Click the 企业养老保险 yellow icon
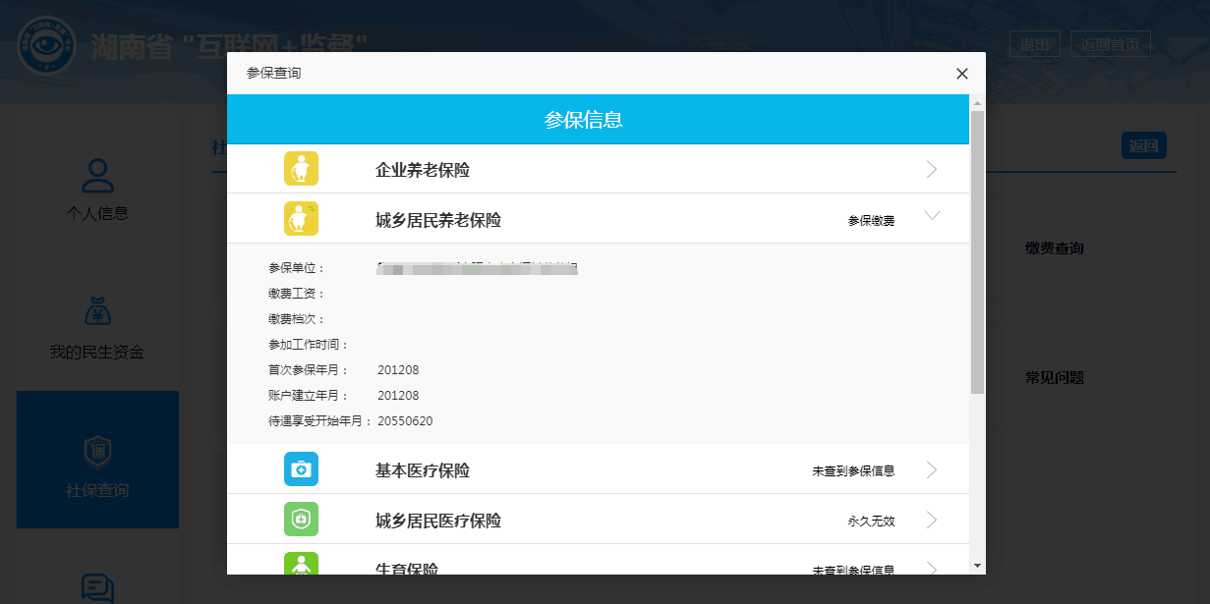 [301, 169]
